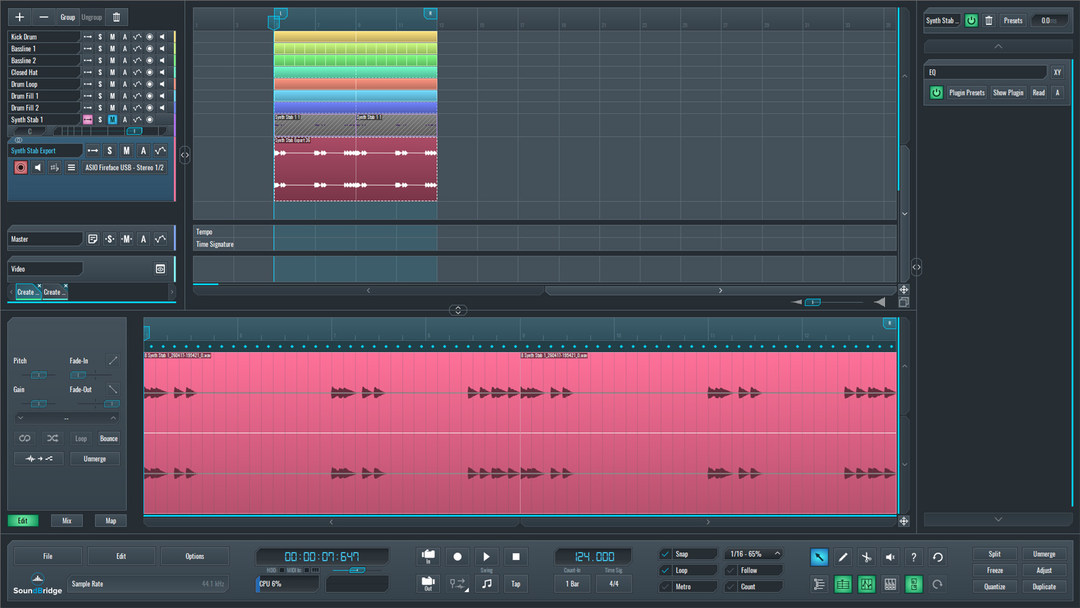Delete Synth Stab plugin chain with trash icon
Image resolution: width=1080 pixels, height=608 pixels.
click(989, 21)
